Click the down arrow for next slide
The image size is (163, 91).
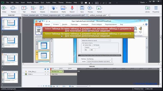[89, 3]
